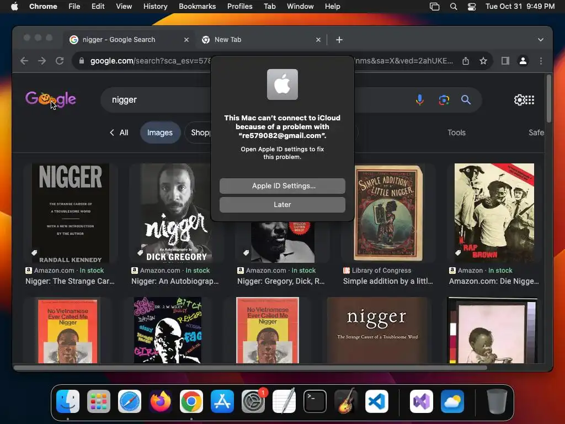
Task: Open TextEdit from the Dock
Action: [x=284, y=401]
